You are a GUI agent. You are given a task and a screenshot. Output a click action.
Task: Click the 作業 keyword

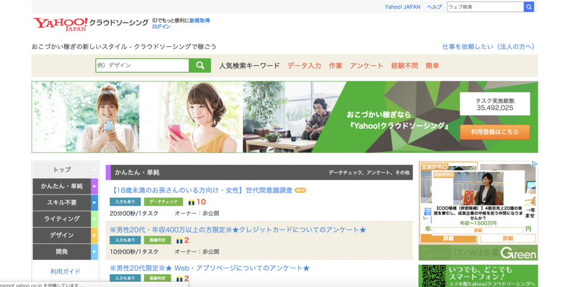[x=336, y=66]
